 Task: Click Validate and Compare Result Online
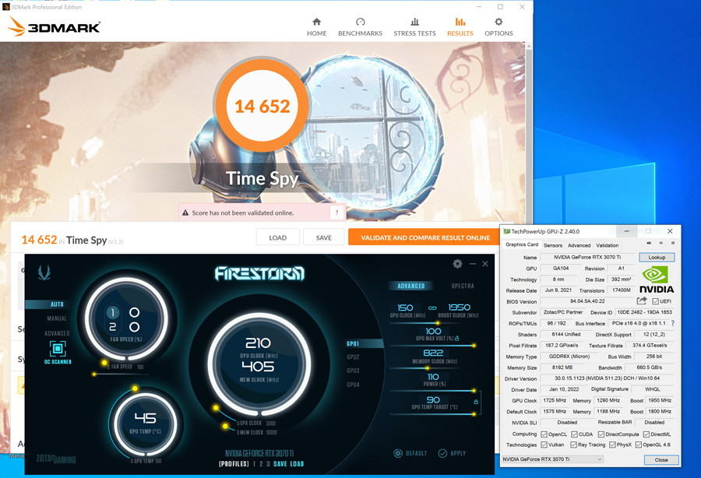point(425,237)
